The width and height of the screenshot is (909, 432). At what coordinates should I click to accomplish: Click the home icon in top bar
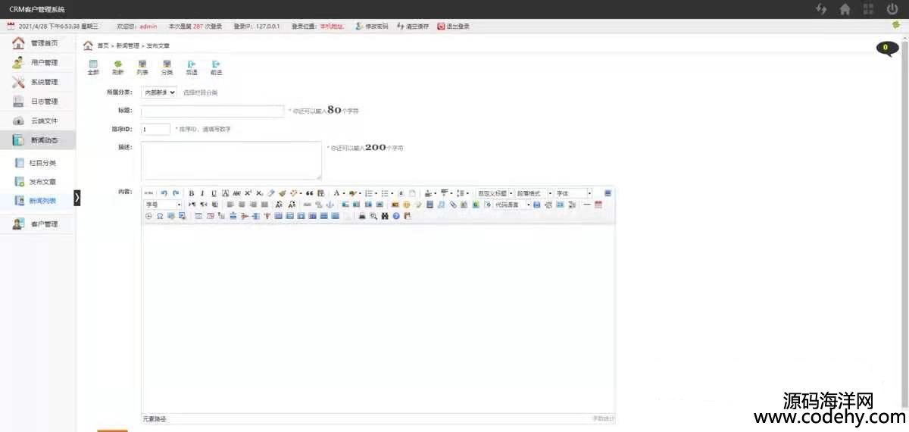(x=845, y=9)
